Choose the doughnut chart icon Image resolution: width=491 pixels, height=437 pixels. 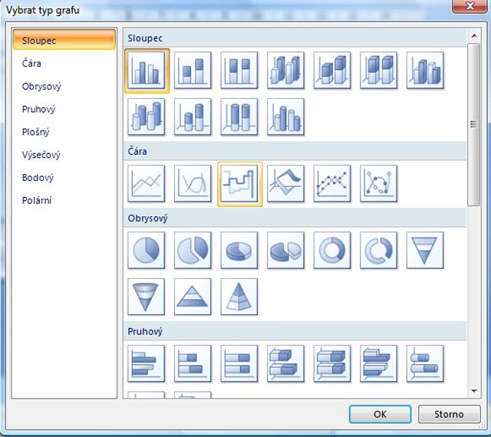(x=332, y=250)
